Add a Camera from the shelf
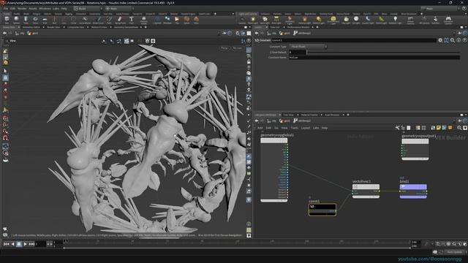This screenshot has height=263, width=468. click(x=242, y=20)
